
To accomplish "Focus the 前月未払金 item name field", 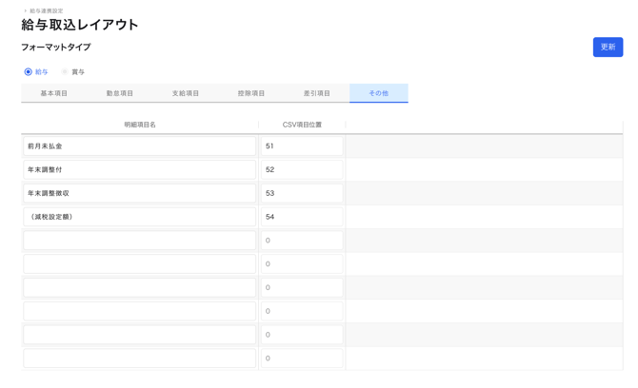I will click(139, 146).
